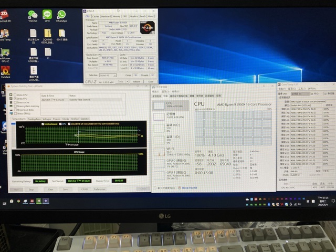This screenshot has width=336, height=252.
Task: Select the Wi-Fi panel in Task Manager sidebar
Action: pyautogui.click(x=171, y=152)
